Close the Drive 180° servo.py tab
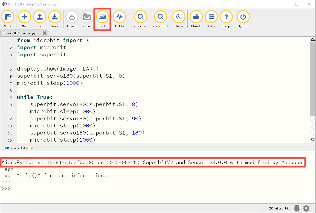Viewport: 316px width, 213px height. (45, 33)
